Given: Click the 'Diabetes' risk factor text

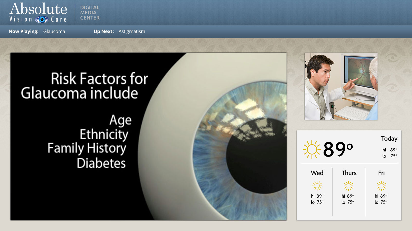Looking at the screenshot, I should click(x=101, y=163).
